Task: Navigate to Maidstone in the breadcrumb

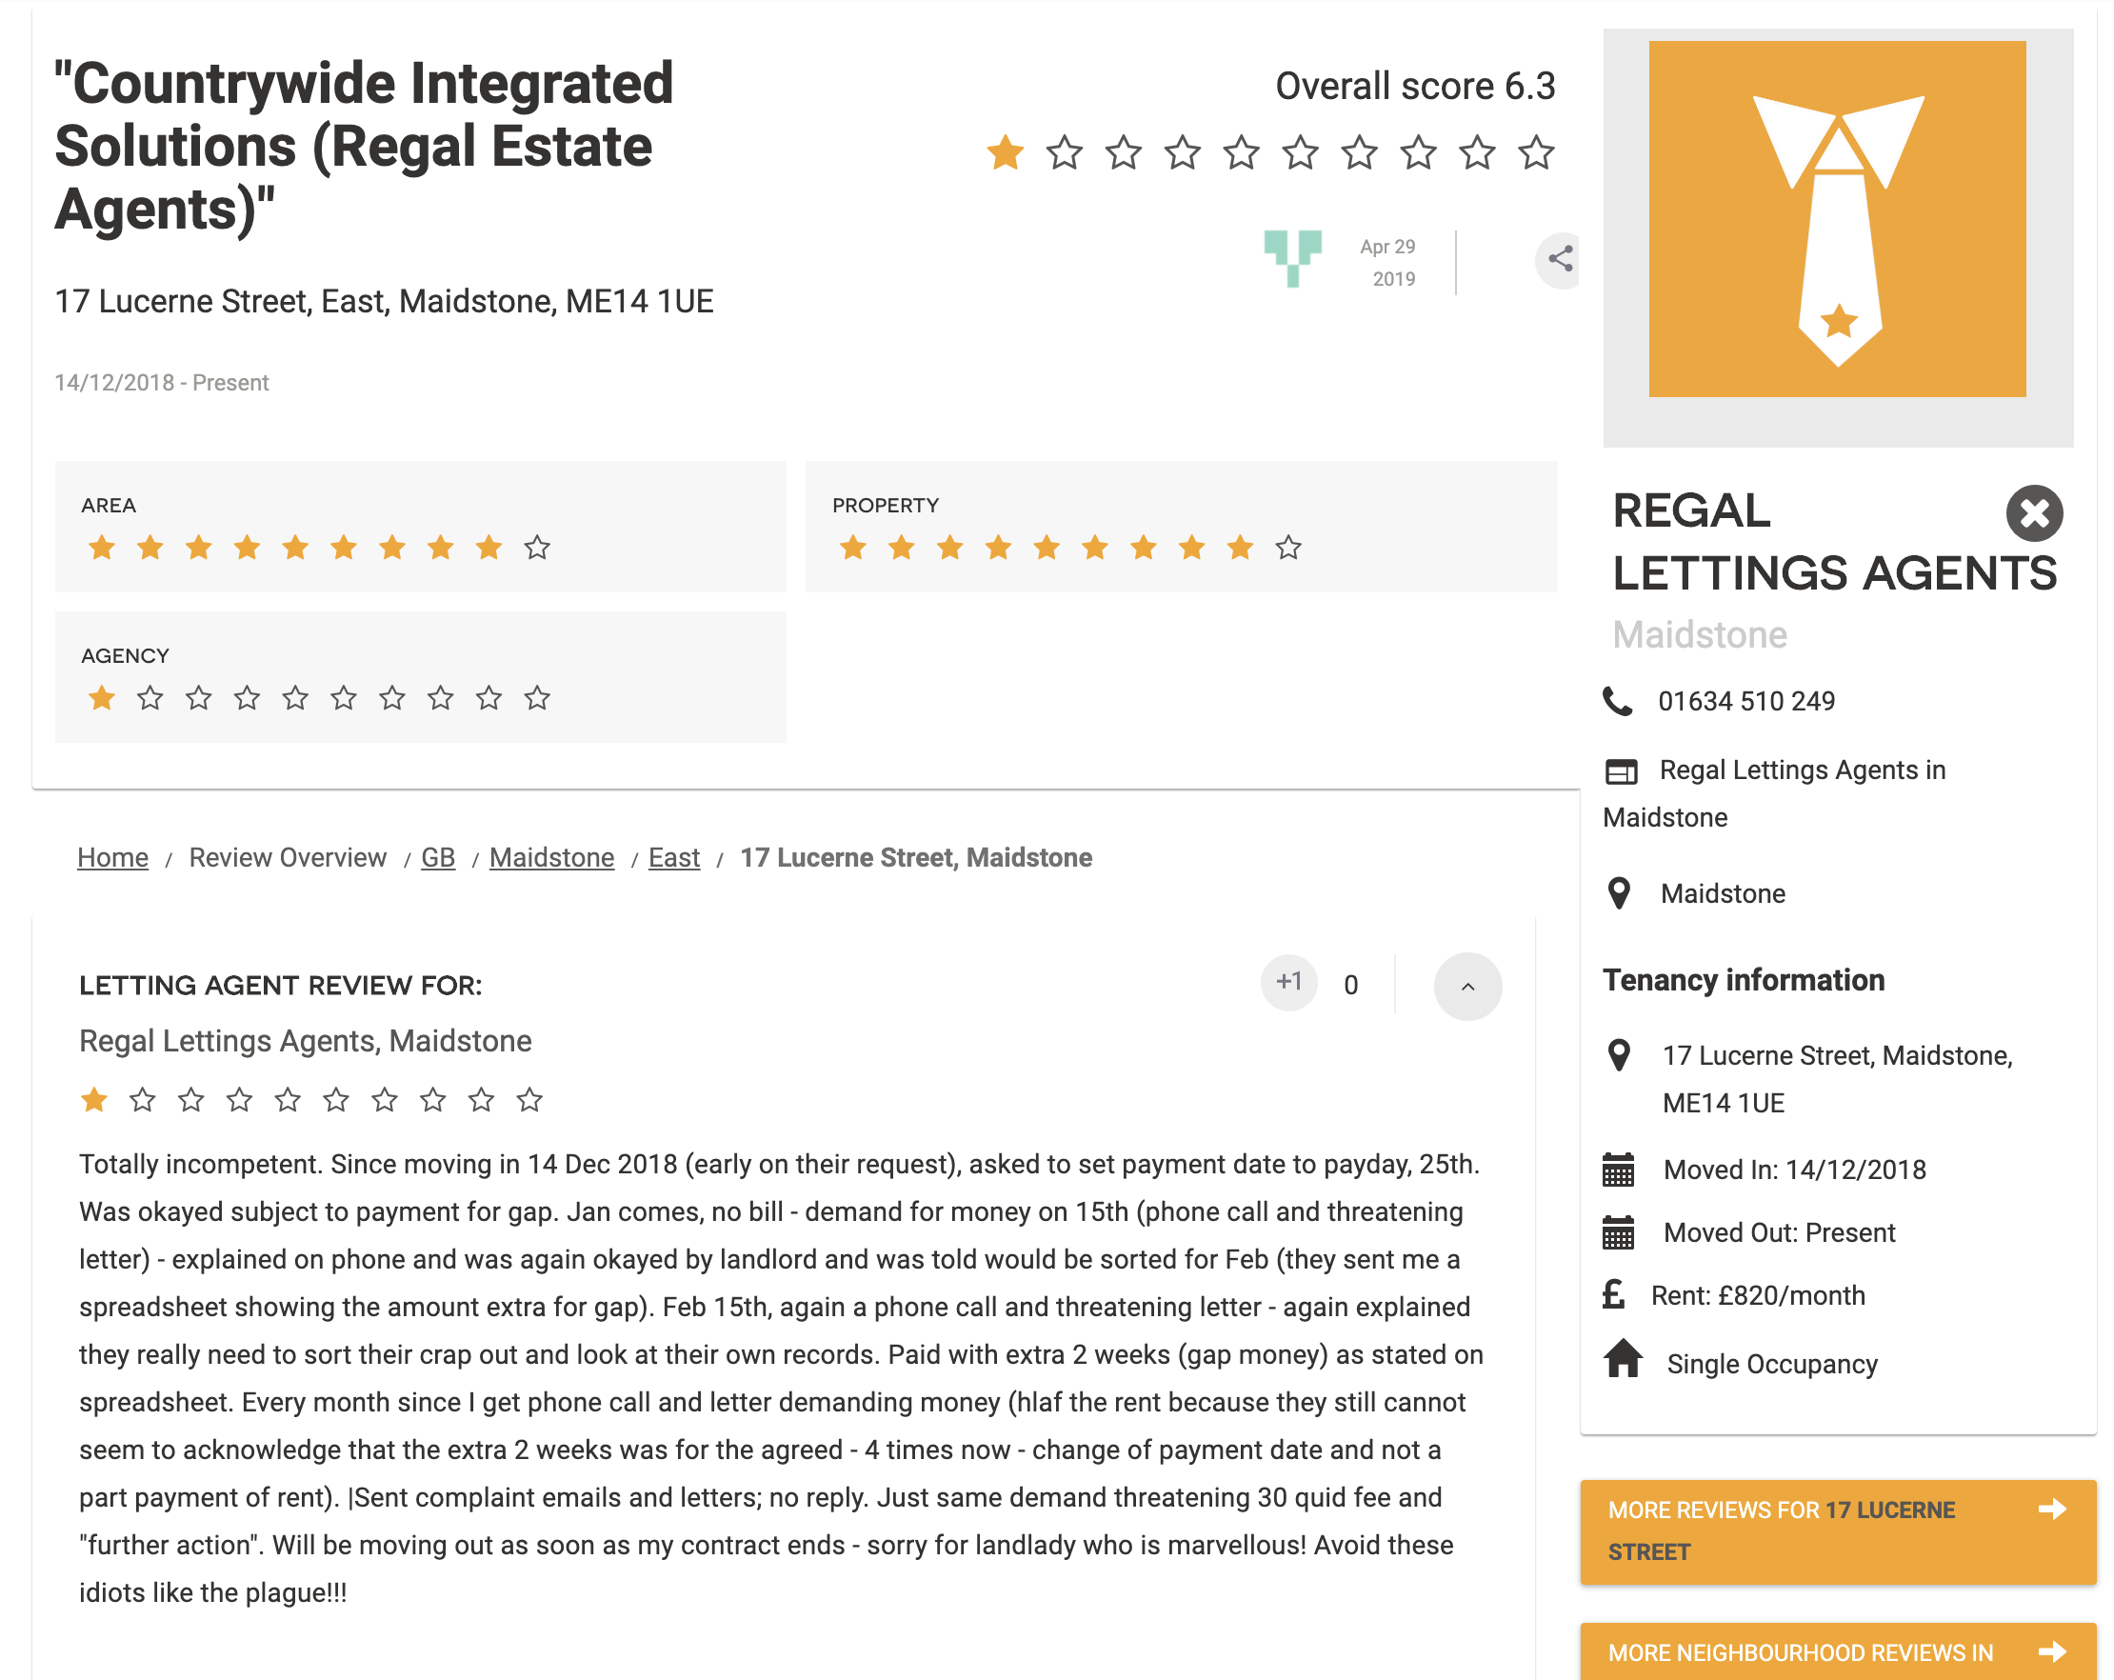Action: pyautogui.click(x=551, y=858)
